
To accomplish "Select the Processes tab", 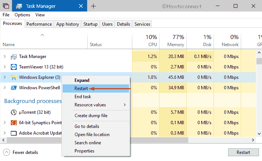I will point(13,23).
